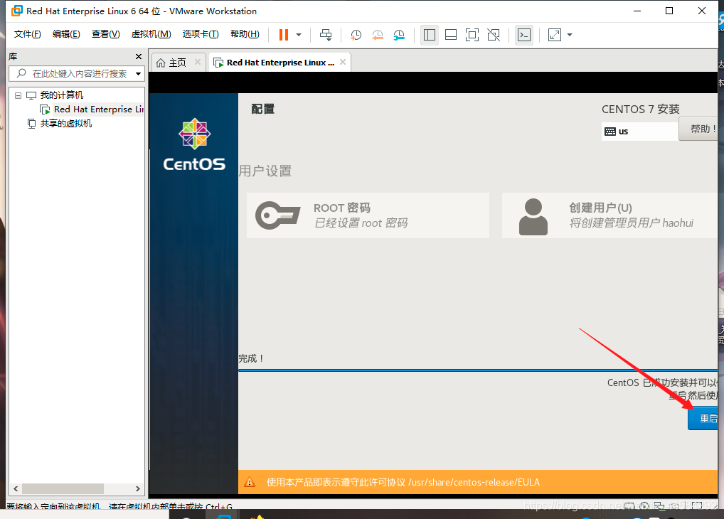Click the 完成! installation progress bar

tap(478, 370)
